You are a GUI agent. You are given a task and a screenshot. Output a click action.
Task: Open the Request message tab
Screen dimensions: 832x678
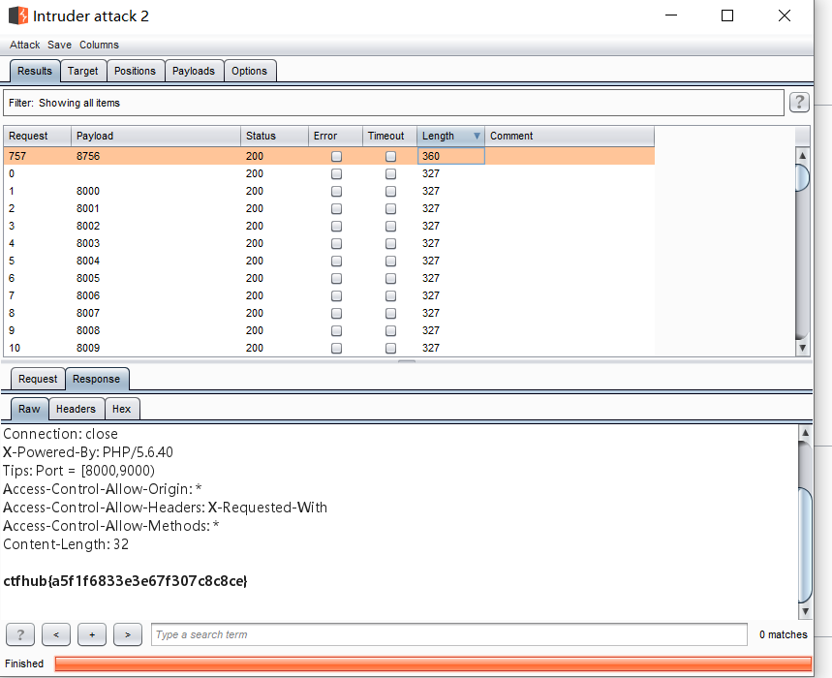[x=38, y=379]
